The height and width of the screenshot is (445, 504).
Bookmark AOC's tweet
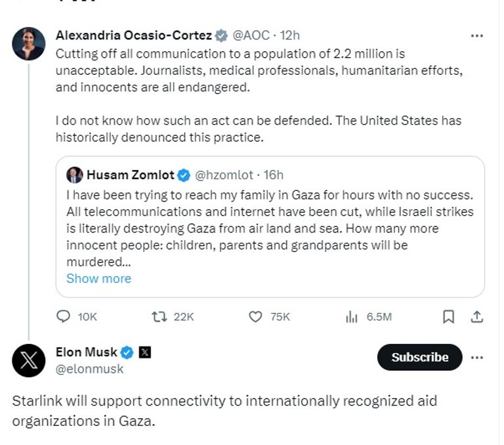pyautogui.click(x=448, y=316)
